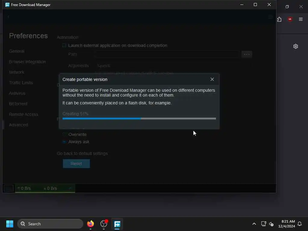Open the browser hamburger menu
The image size is (308, 231).
tap(301, 19)
